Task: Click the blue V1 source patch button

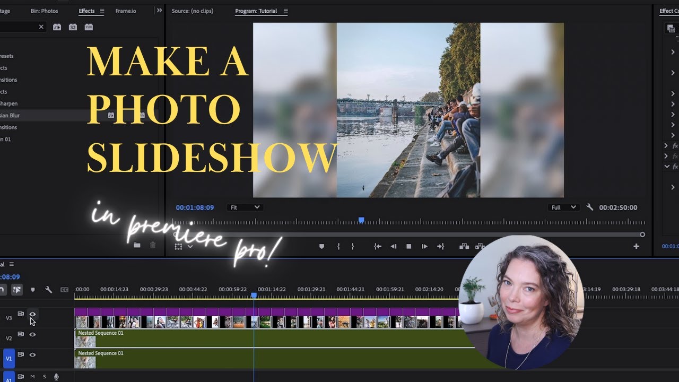Action: pos(8,359)
